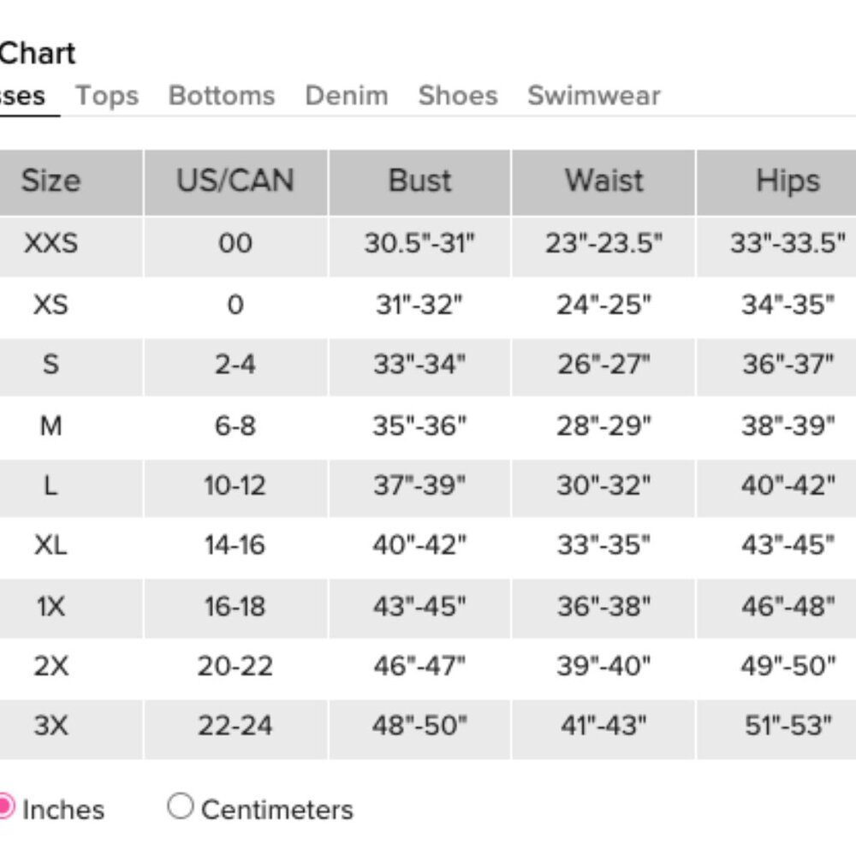
Task: Click the Size column header
Action: click(x=51, y=181)
